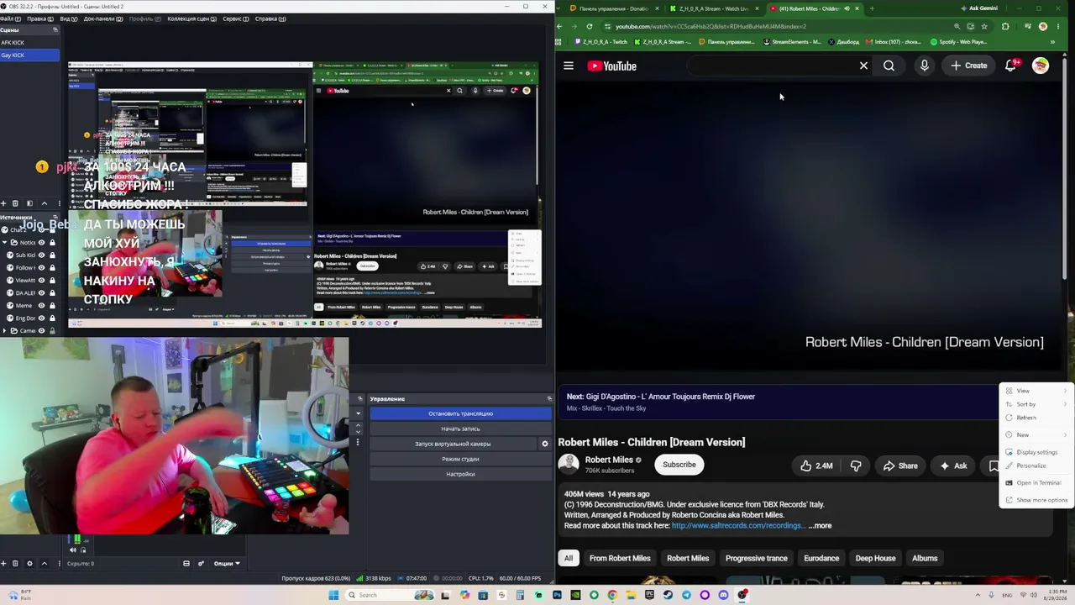Open the Сервис menu in OBS

pyautogui.click(x=236, y=18)
